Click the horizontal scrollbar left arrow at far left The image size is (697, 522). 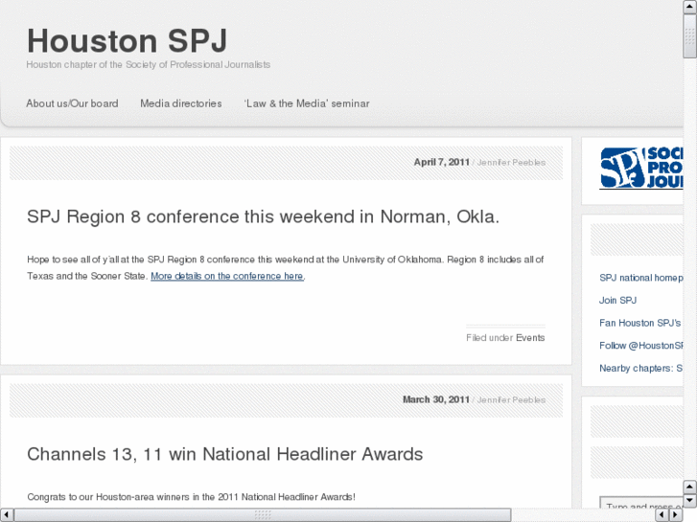coord(6,514)
